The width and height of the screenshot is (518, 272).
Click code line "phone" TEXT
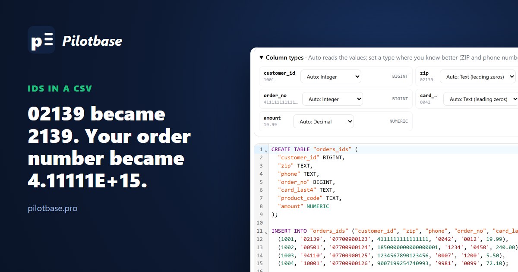click(299, 174)
